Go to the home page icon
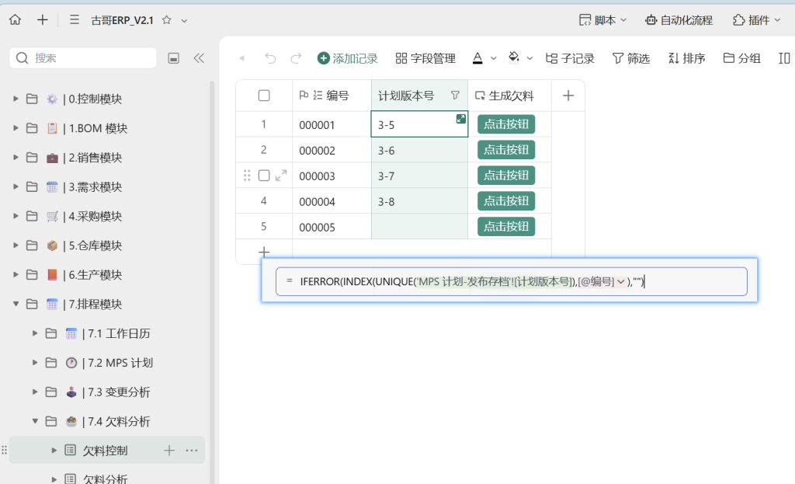This screenshot has width=795, height=484. click(x=16, y=19)
